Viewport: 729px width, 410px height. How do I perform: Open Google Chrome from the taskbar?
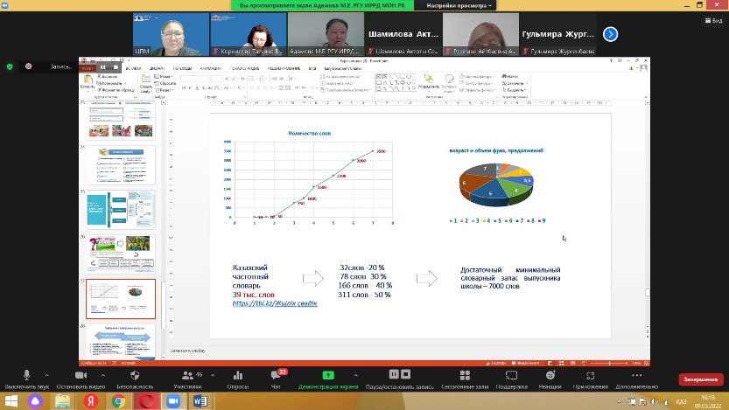119,401
